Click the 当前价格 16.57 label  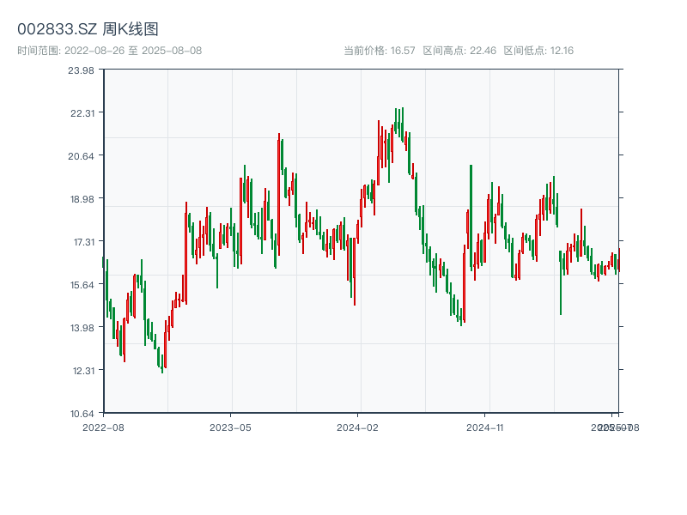pyautogui.click(x=380, y=51)
